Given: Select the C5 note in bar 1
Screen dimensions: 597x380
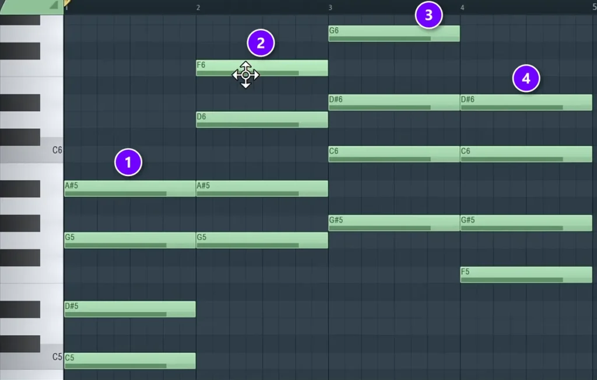Looking at the screenshot, I should [x=130, y=361].
